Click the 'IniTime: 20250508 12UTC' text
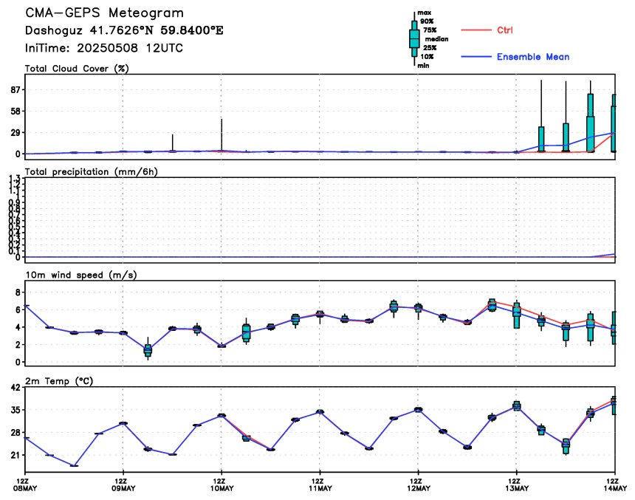 click(104, 48)
